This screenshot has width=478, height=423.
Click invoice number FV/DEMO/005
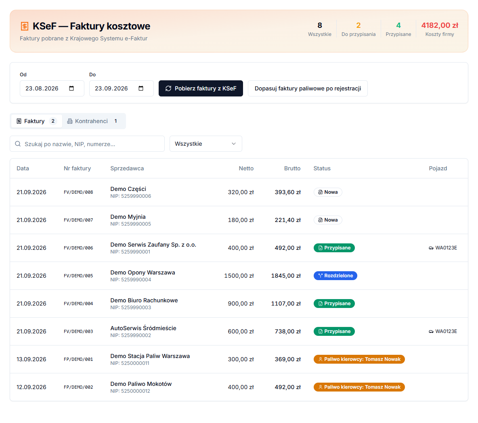(x=78, y=276)
